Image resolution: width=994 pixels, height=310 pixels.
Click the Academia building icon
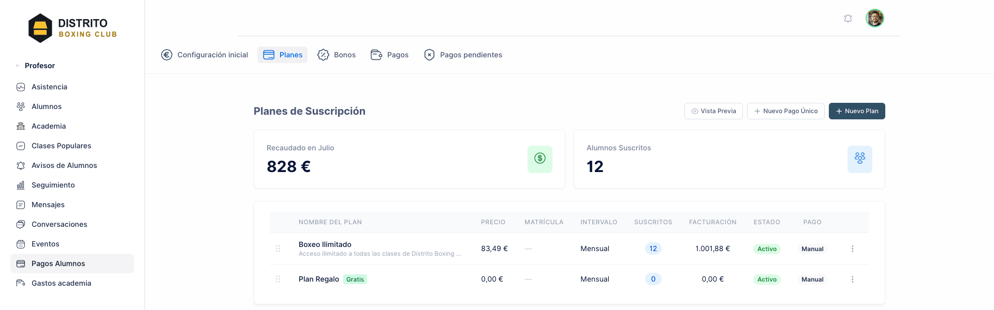(x=21, y=126)
